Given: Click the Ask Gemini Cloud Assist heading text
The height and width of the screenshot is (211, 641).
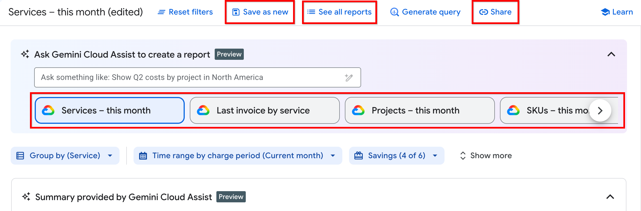Looking at the screenshot, I should point(122,54).
